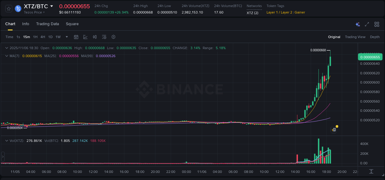Open the indicator list settings icon
Screen dimensions: 385x180
[104, 37]
